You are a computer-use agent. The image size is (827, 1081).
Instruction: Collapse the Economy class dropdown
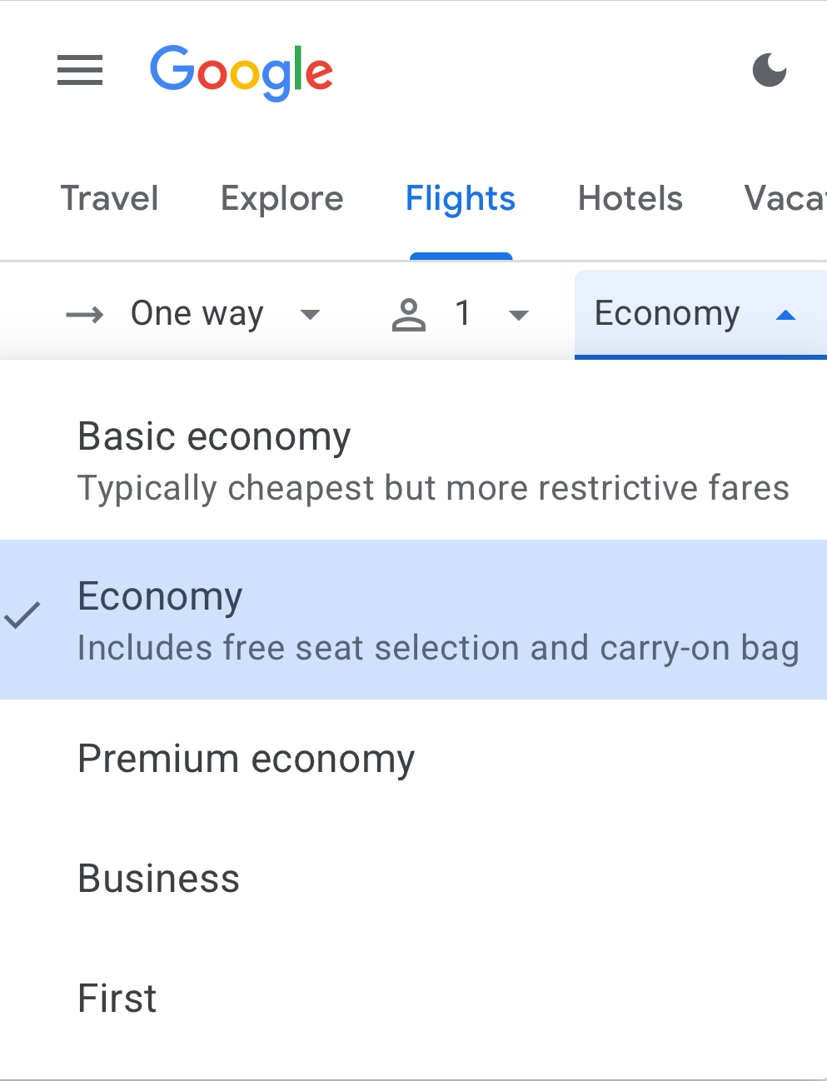point(785,315)
